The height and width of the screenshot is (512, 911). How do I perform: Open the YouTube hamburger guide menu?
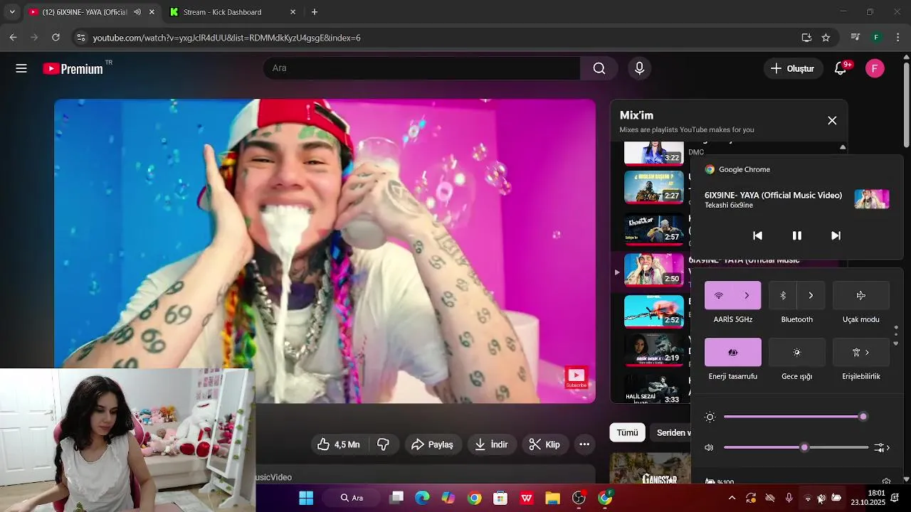click(x=21, y=68)
